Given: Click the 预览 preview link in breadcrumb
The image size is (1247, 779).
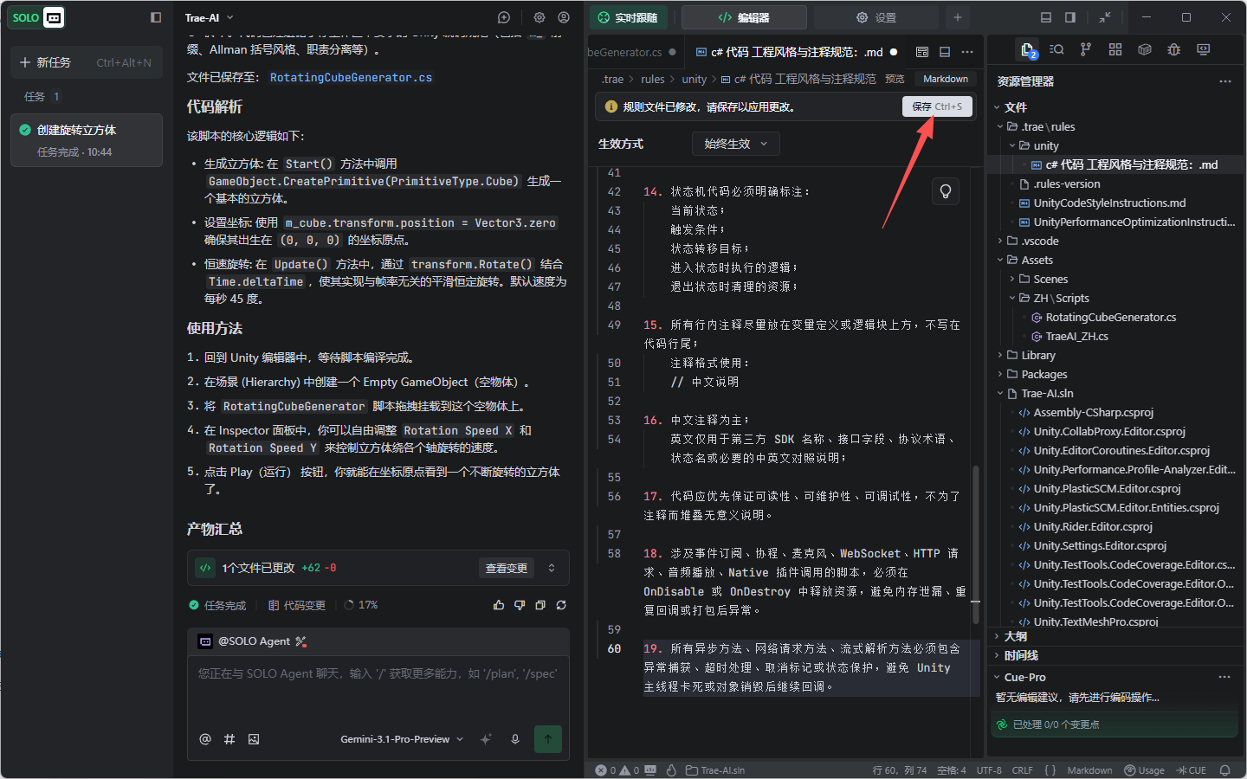Looking at the screenshot, I should [895, 79].
